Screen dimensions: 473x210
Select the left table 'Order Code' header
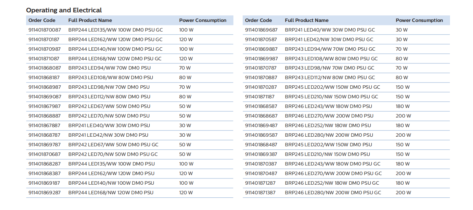(42, 20)
